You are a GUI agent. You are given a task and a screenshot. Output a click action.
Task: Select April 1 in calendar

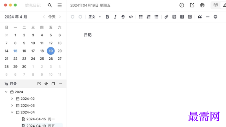pos(15,35)
